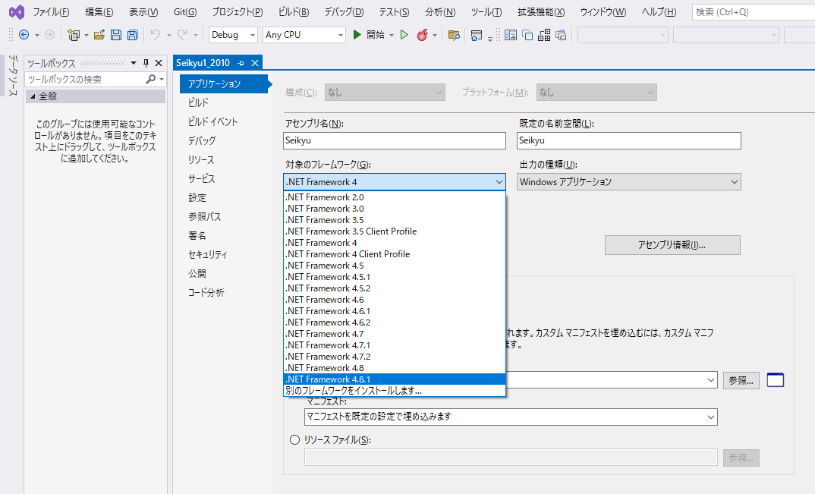Open the Toolbox window options dropdown arrow

134,63
